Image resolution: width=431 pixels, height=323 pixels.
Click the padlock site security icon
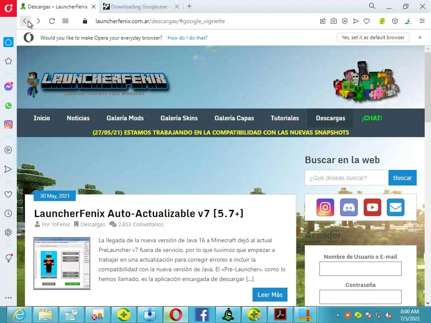click(x=85, y=21)
